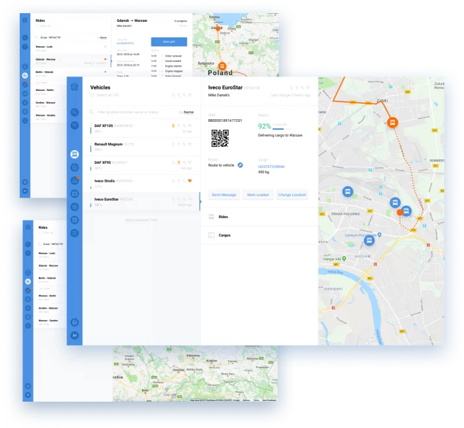Click search icon in bottom window sidebar

(28, 244)
